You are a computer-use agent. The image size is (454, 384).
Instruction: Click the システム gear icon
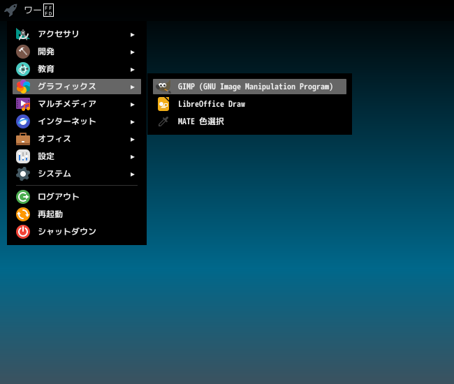23,174
